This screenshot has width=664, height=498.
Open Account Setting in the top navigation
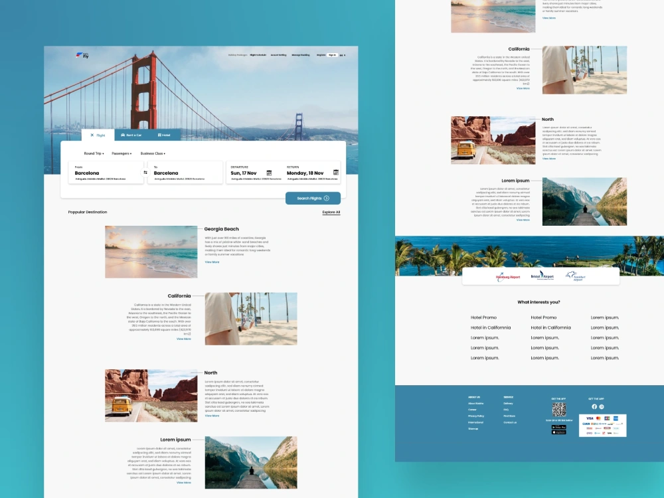(279, 55)
